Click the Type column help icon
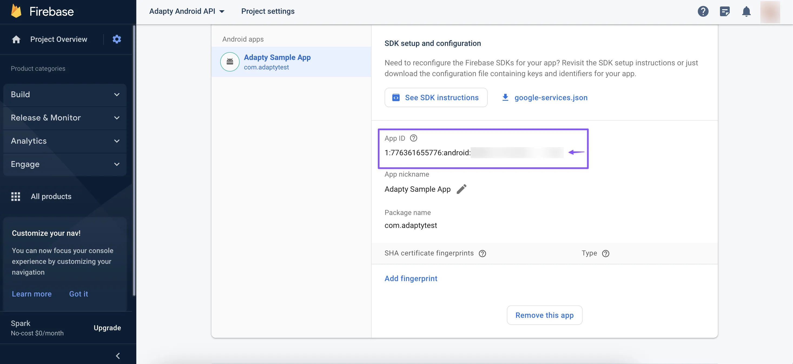The image size is (793, 364). click(x=605, y=253)
